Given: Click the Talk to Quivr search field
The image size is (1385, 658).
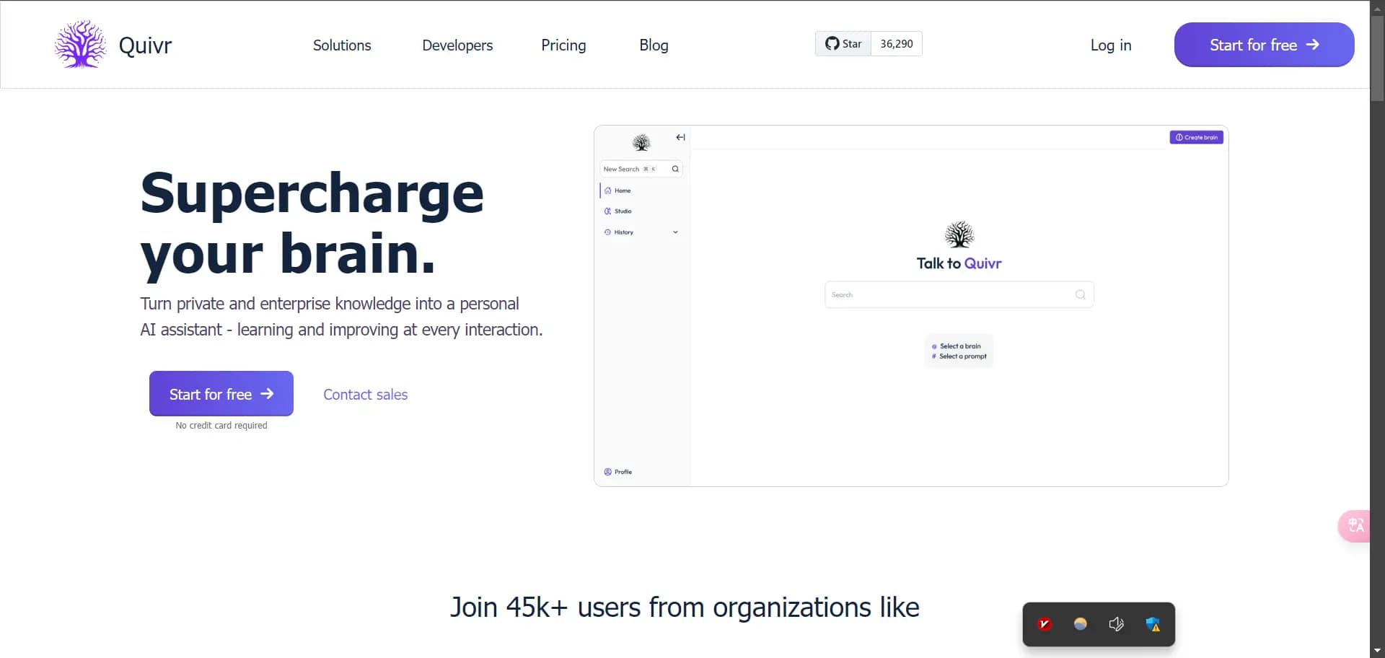Looking at the screenshot, I should coord(952,294).
